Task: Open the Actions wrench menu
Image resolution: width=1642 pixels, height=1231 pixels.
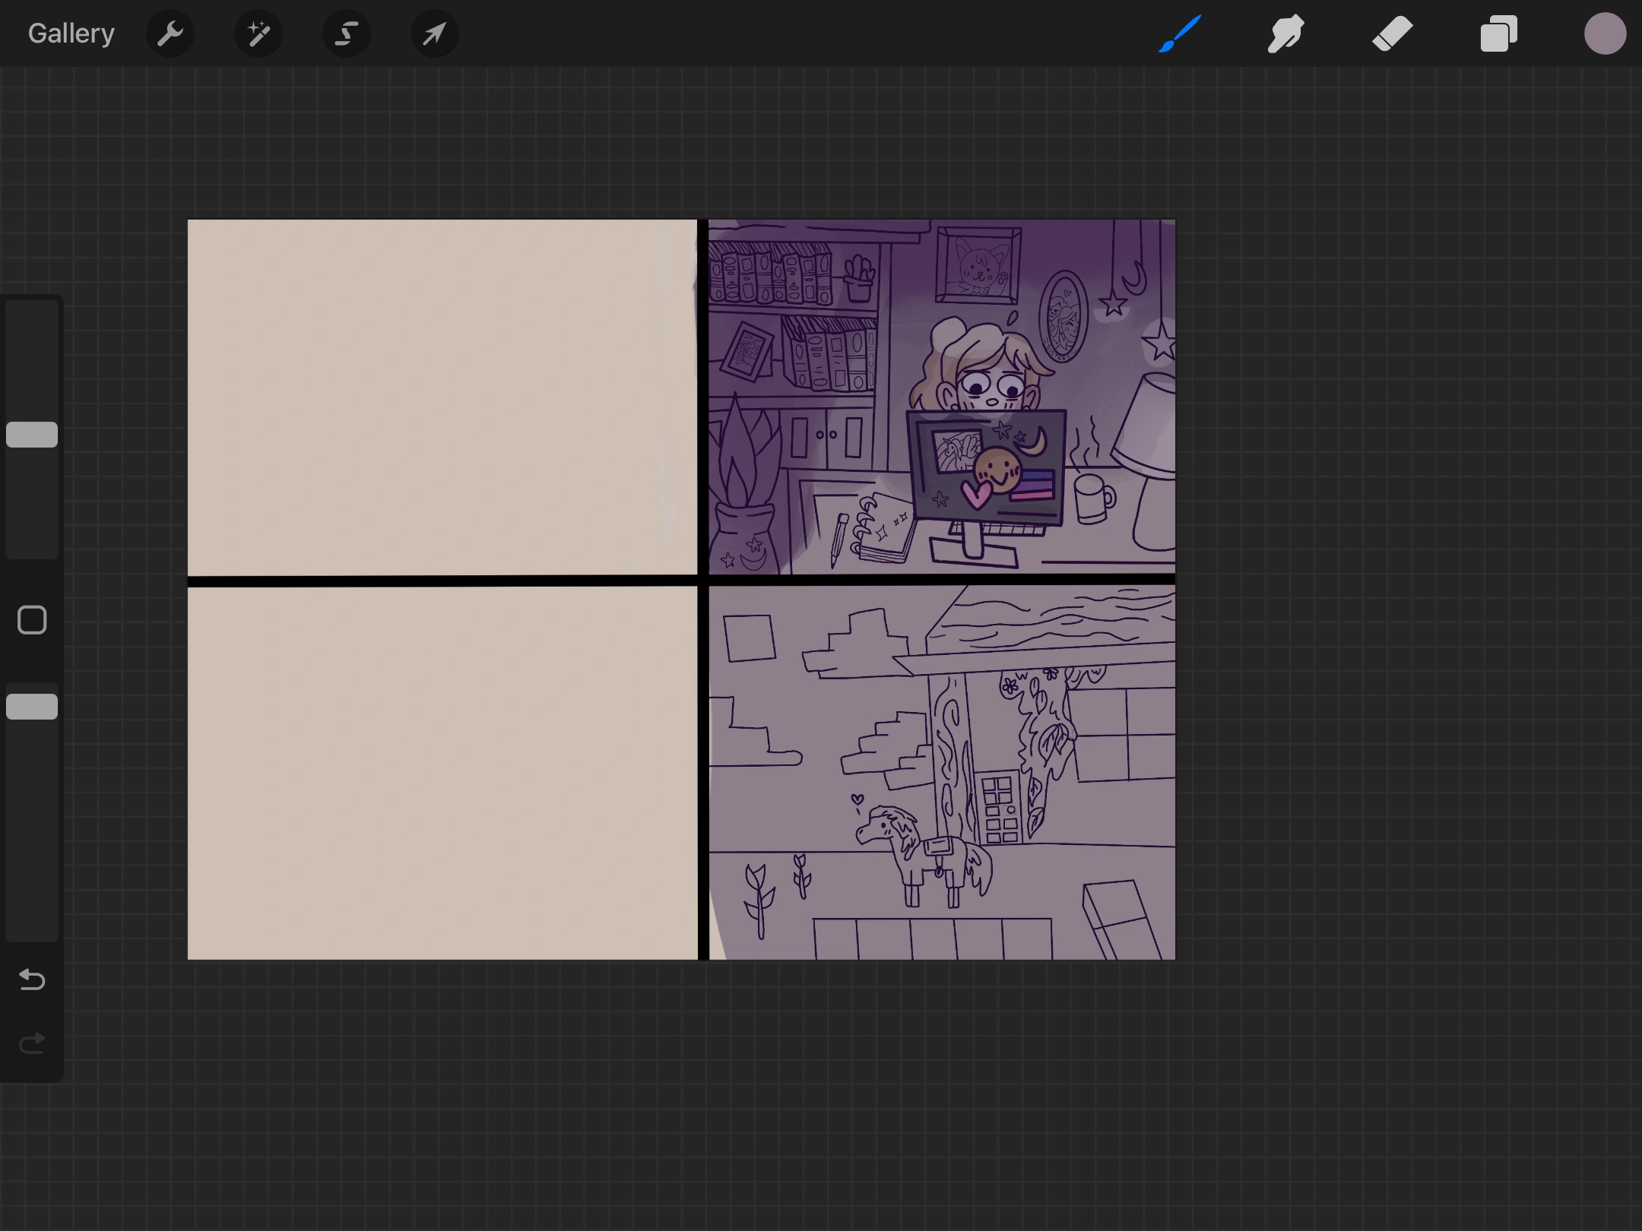Action: tap(170, 33)
